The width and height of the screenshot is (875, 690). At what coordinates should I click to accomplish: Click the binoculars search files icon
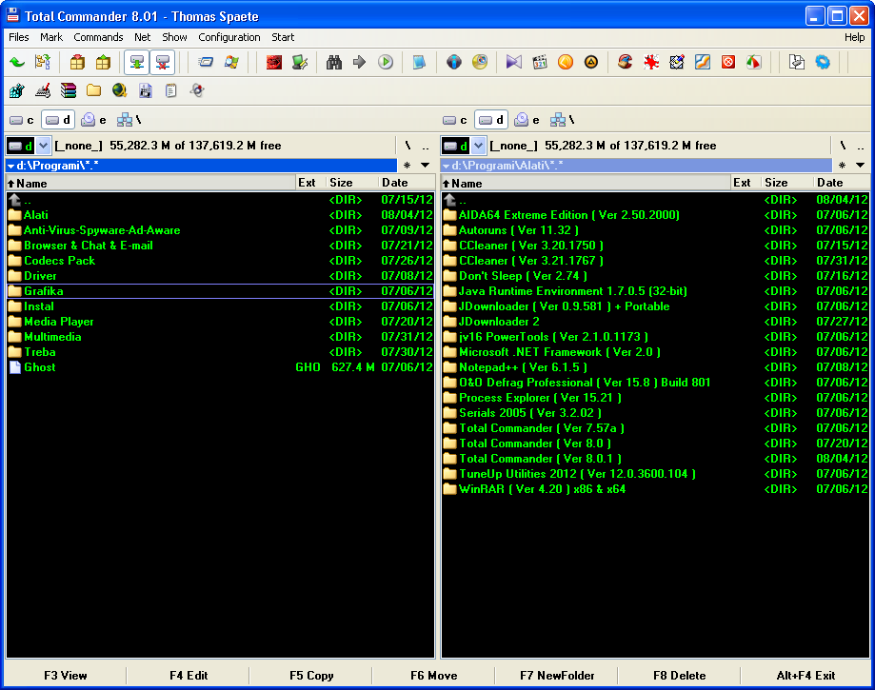click(333, 62)
